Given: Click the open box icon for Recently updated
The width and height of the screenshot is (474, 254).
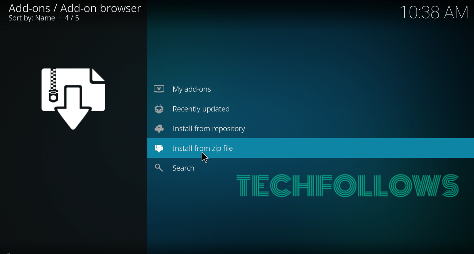Looking at the screenshot, I should (x=159, y=109).
